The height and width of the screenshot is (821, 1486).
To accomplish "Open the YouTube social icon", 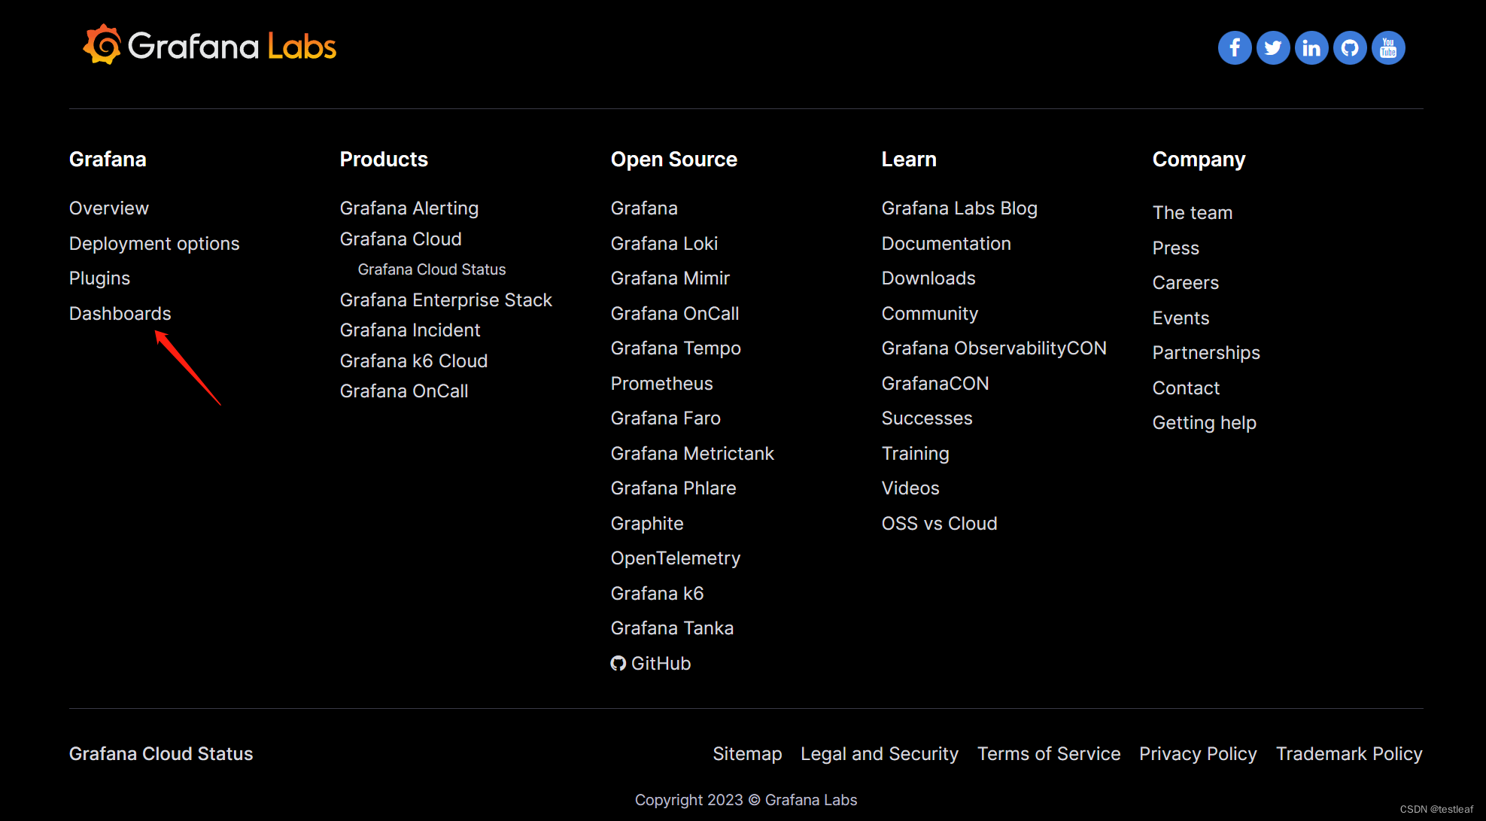I will (1388, 47).
